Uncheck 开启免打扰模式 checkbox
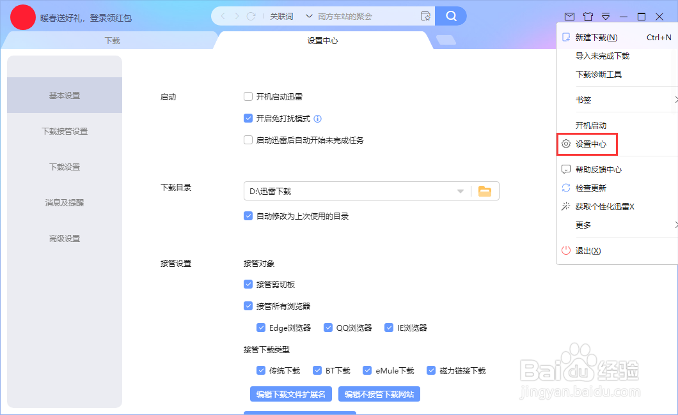Screen dimensions: 678x415 tap(248, 118)
